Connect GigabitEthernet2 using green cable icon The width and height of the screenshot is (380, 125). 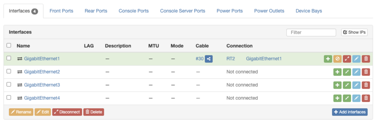click(347, 72)
